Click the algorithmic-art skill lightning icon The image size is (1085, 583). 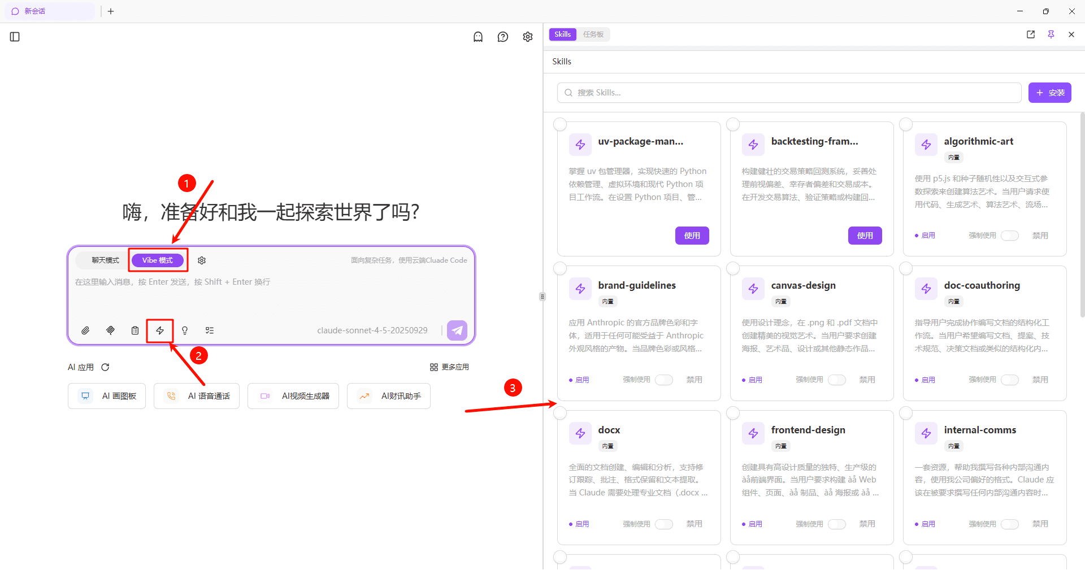point(926,145)
